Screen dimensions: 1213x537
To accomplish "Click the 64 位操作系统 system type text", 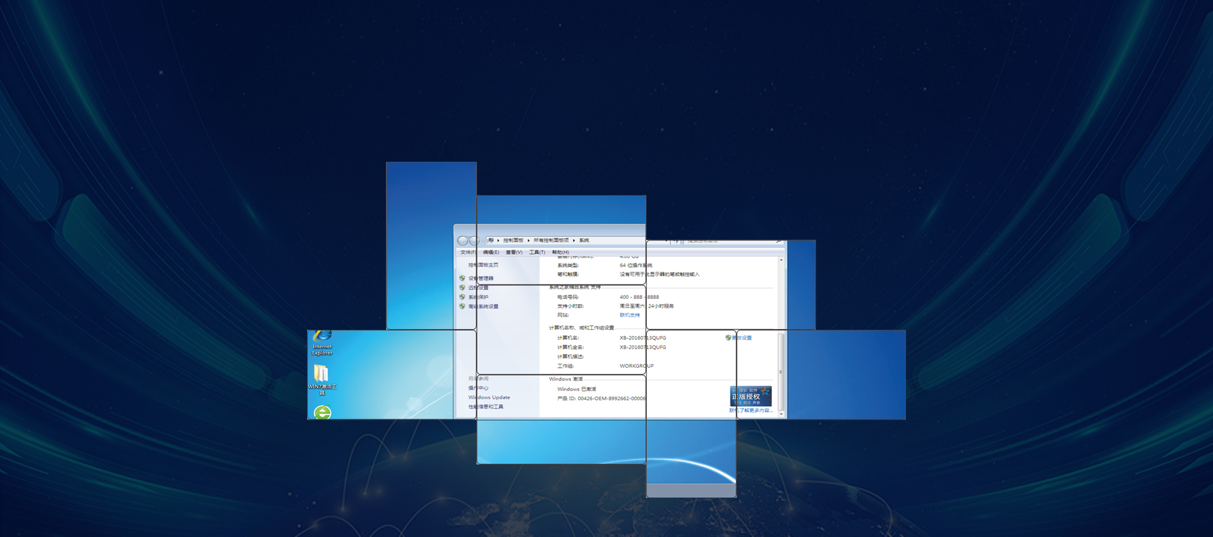I will click(636, 265).
